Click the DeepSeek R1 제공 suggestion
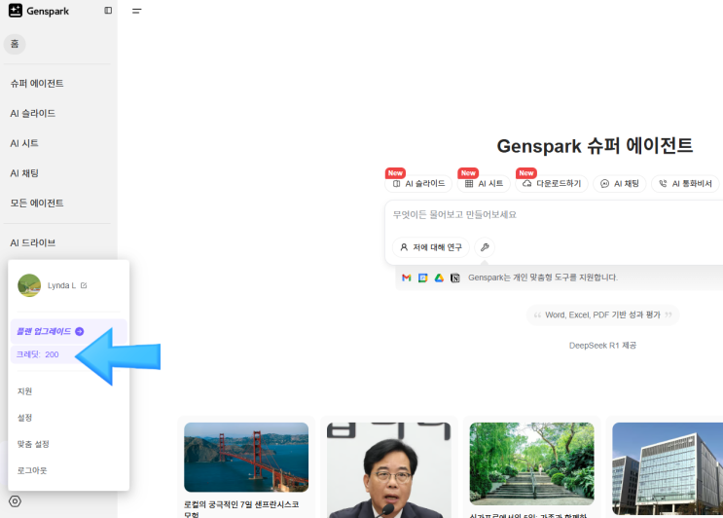Screen dimensions: 723x518 coord(602,345)
